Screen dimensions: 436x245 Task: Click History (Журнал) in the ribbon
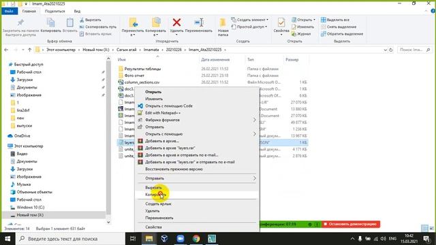pyautogui.click(x=301, y=34)
